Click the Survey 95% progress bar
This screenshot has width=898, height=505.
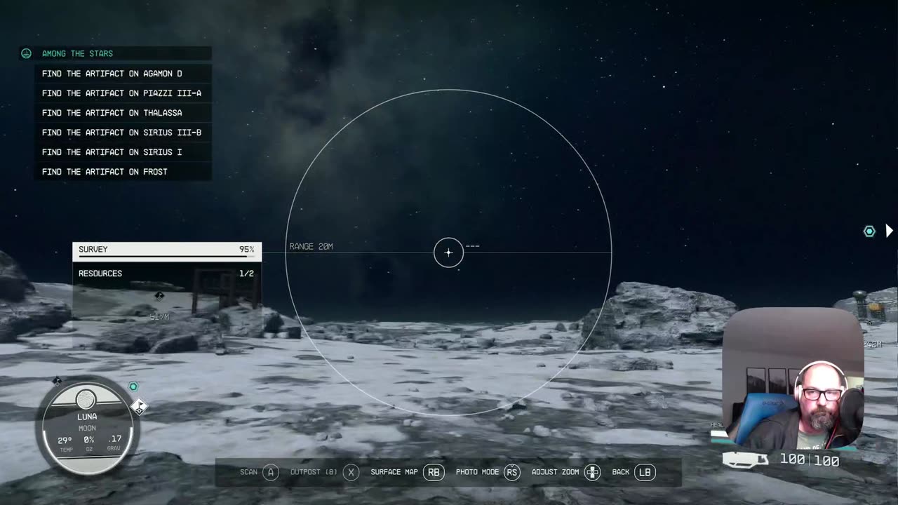[x=167, y=251]
